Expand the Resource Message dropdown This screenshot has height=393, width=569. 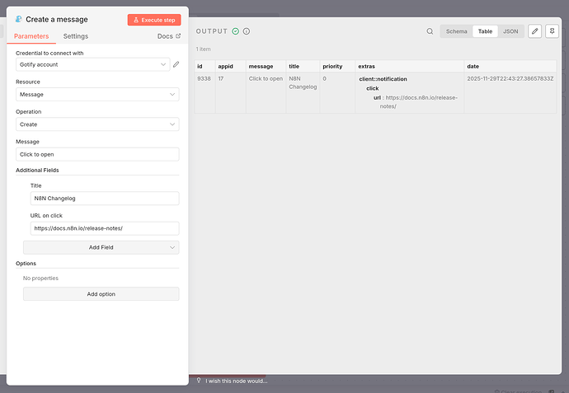pyautogui.click(x=97, y=94)
